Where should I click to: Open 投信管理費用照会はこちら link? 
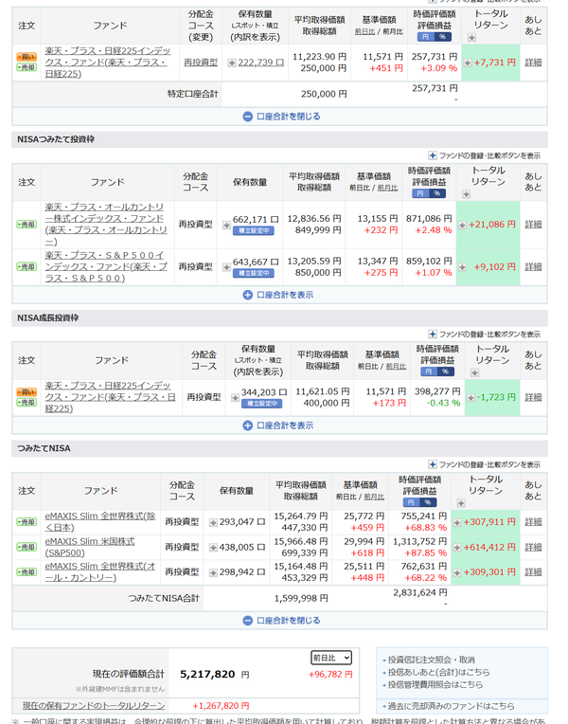435,685
